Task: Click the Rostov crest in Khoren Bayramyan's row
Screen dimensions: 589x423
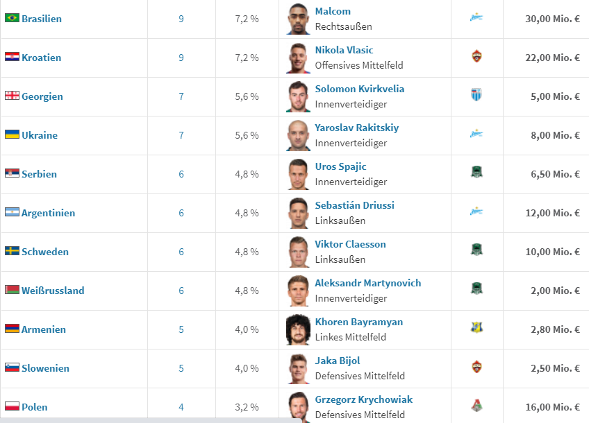Action: click(x=476, y=328)
